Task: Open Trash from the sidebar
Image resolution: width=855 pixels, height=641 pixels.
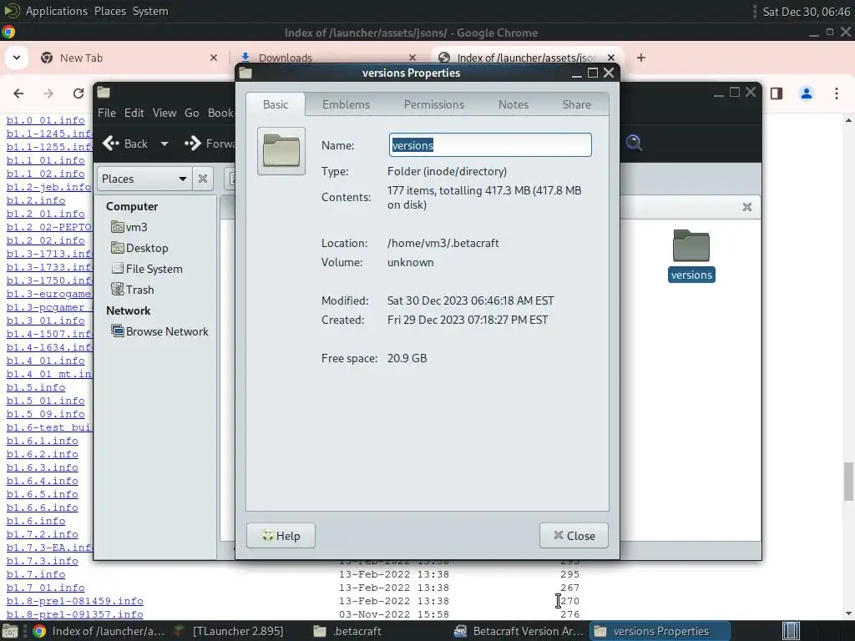Action: pyautogui.click(x=133, y=290)
